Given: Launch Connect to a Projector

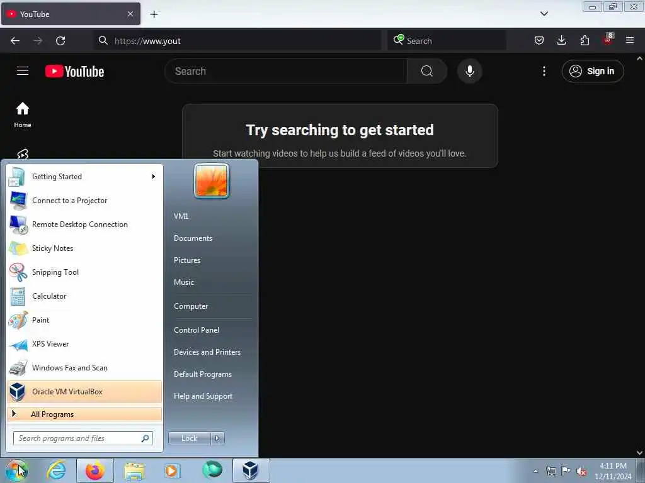Looking at the screenshot, I should point(84,201).
